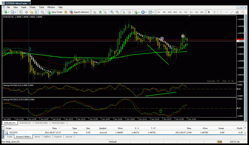Open the Insert menu
249x145 pixels.
coord(24,7)
